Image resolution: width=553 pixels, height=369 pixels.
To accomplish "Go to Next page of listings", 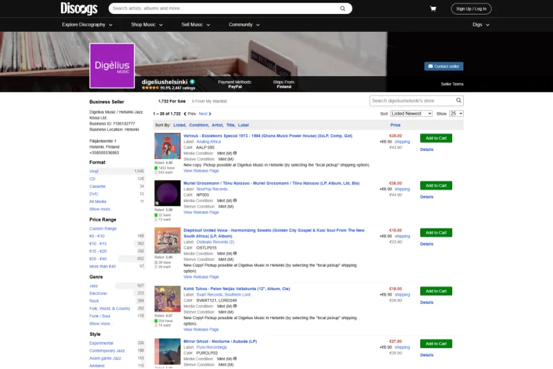I will 205,114.
